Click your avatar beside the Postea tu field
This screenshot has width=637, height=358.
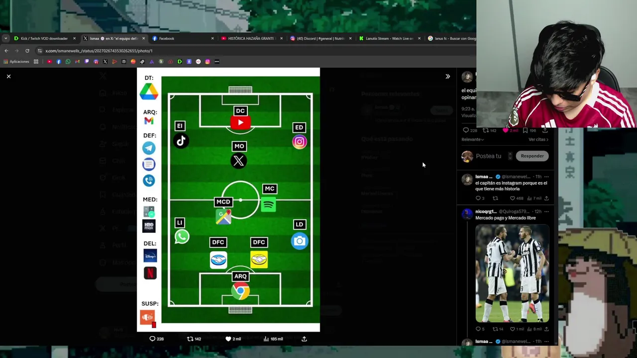tap(467, 156)
